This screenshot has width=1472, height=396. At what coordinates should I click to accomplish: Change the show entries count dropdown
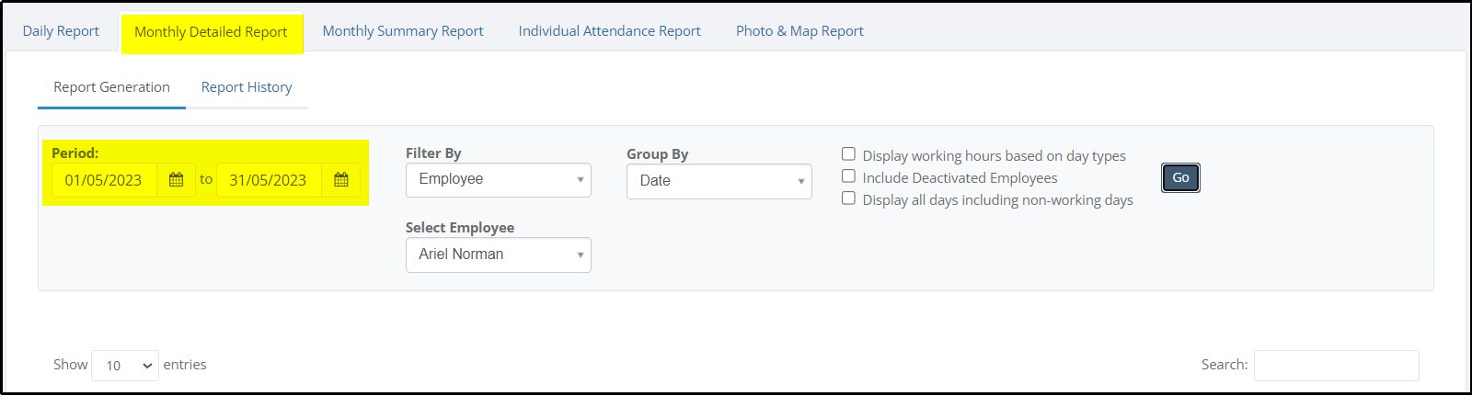click(x=125, y=366)
